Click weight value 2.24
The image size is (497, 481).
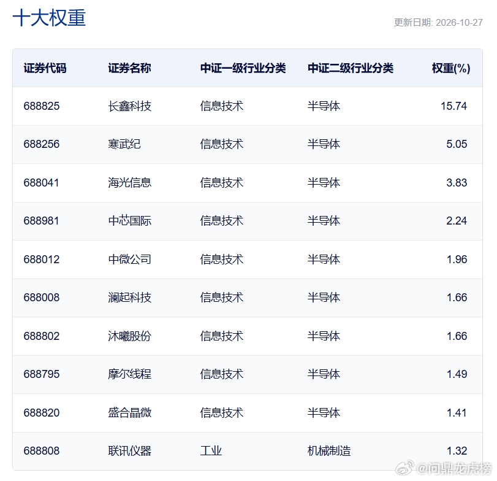(x=457, y=221)
